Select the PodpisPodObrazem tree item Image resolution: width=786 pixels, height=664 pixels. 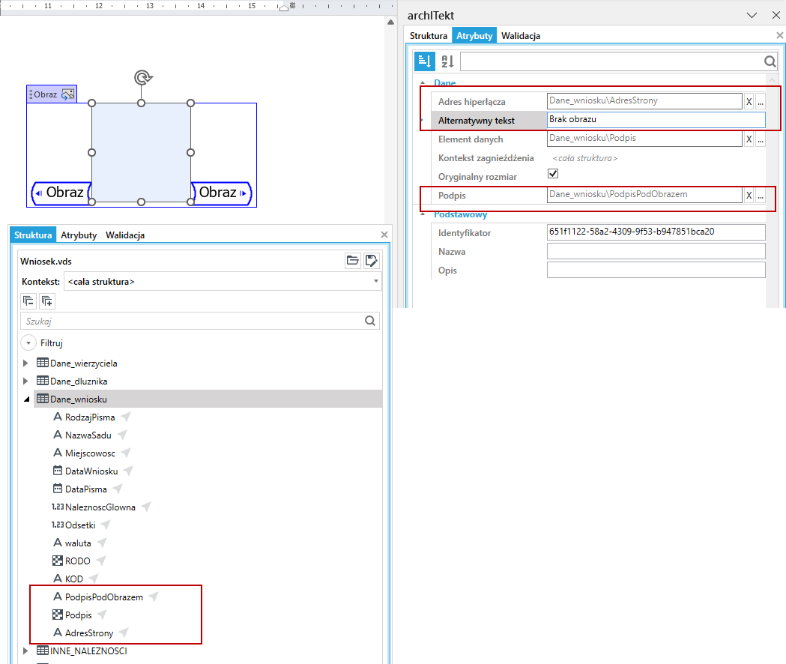(103, 597)
